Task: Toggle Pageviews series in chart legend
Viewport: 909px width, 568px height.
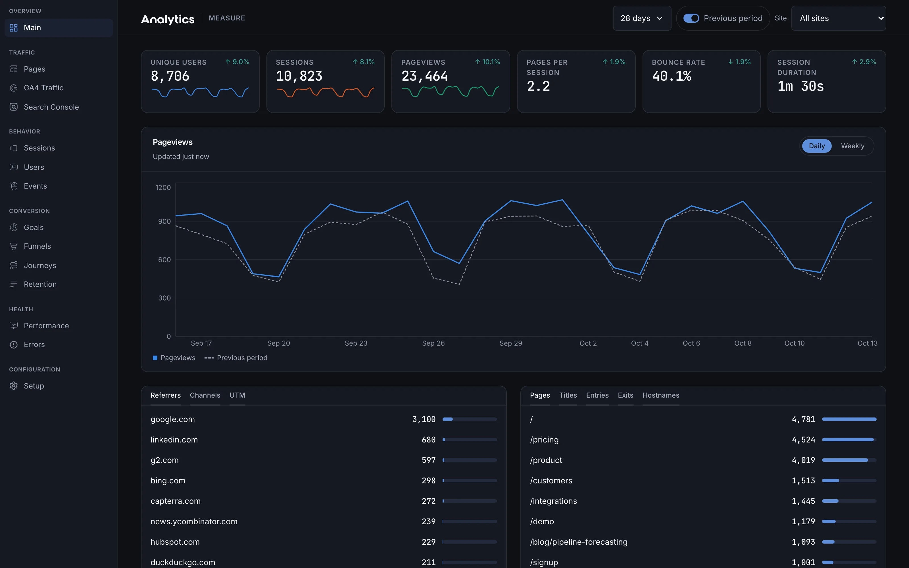Action: point(174,358)
